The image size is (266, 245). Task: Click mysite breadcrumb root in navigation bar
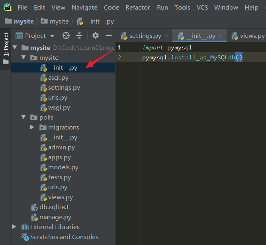click(23, 22)
